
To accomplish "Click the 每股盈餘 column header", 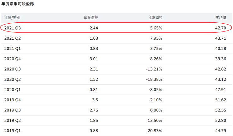I will (x=91, y=18).
